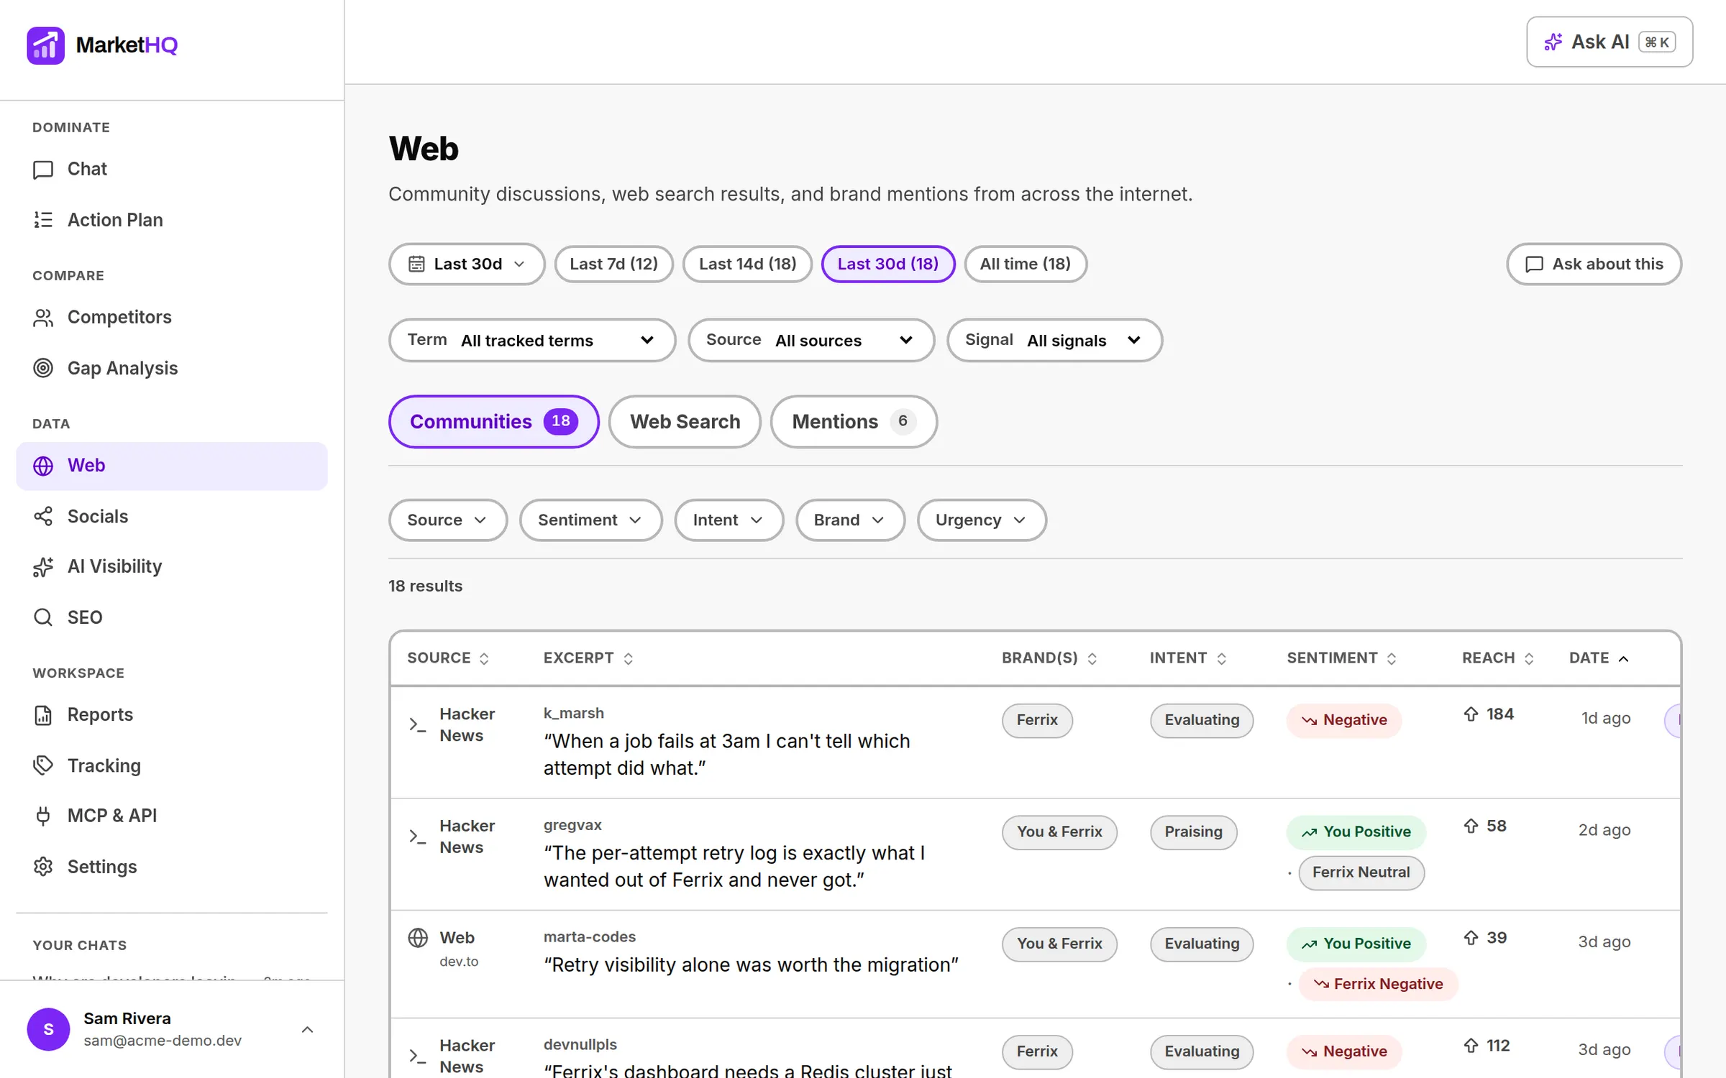Open Reports in workspace
Screen dimensions: 1726x1078
pyautogui.click(x=171, y=714)
